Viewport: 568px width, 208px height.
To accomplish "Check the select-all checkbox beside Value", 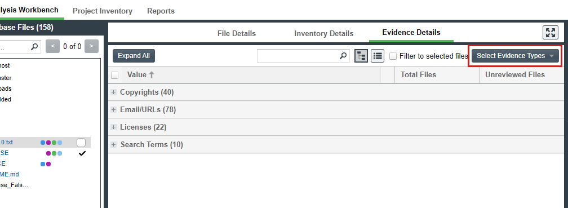I will tap(114, 75).
